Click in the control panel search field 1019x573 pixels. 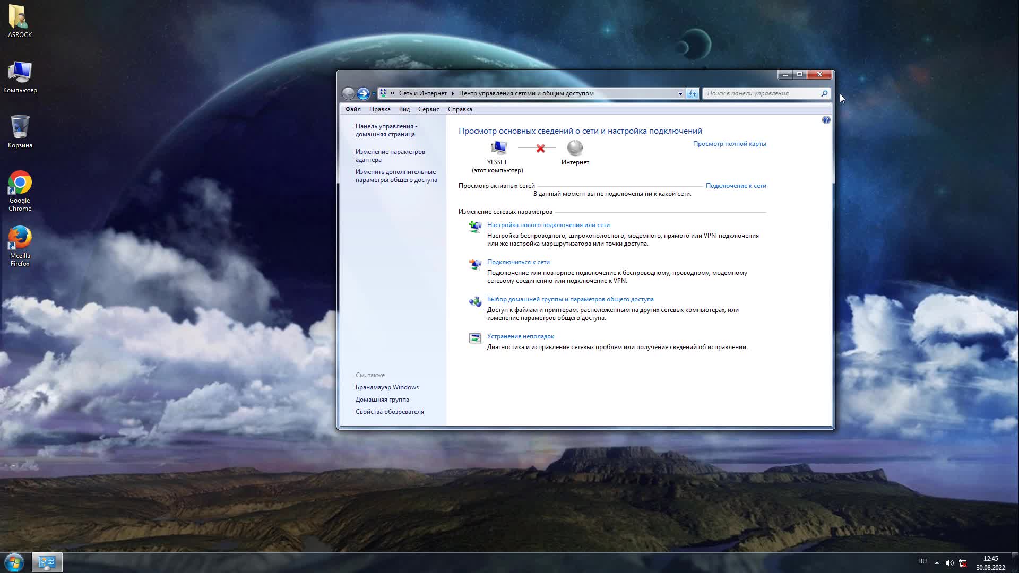[x=762, y=93]
